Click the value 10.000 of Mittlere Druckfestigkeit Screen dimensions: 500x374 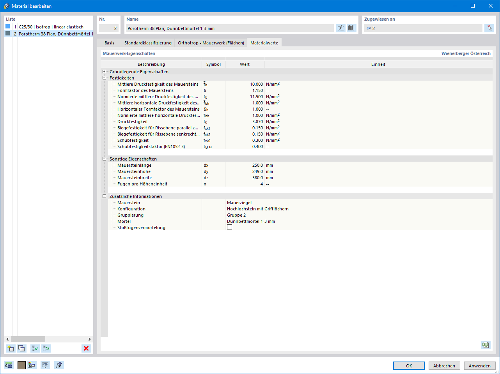click(x=257, y=84)
